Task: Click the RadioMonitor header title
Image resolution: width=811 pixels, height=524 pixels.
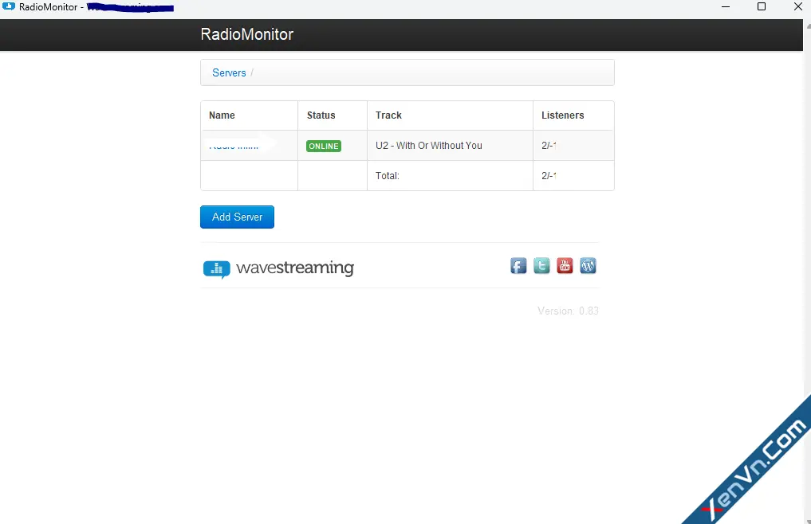Action: click(x=246, y=34)
